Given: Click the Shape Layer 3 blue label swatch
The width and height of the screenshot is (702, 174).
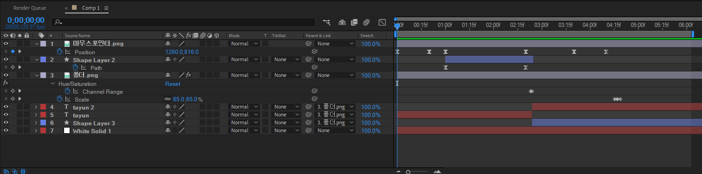Looking at the screenshot, I should (43, 122).
